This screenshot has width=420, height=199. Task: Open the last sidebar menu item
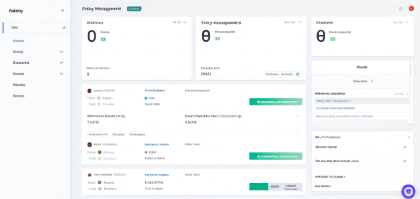(19, 96)
